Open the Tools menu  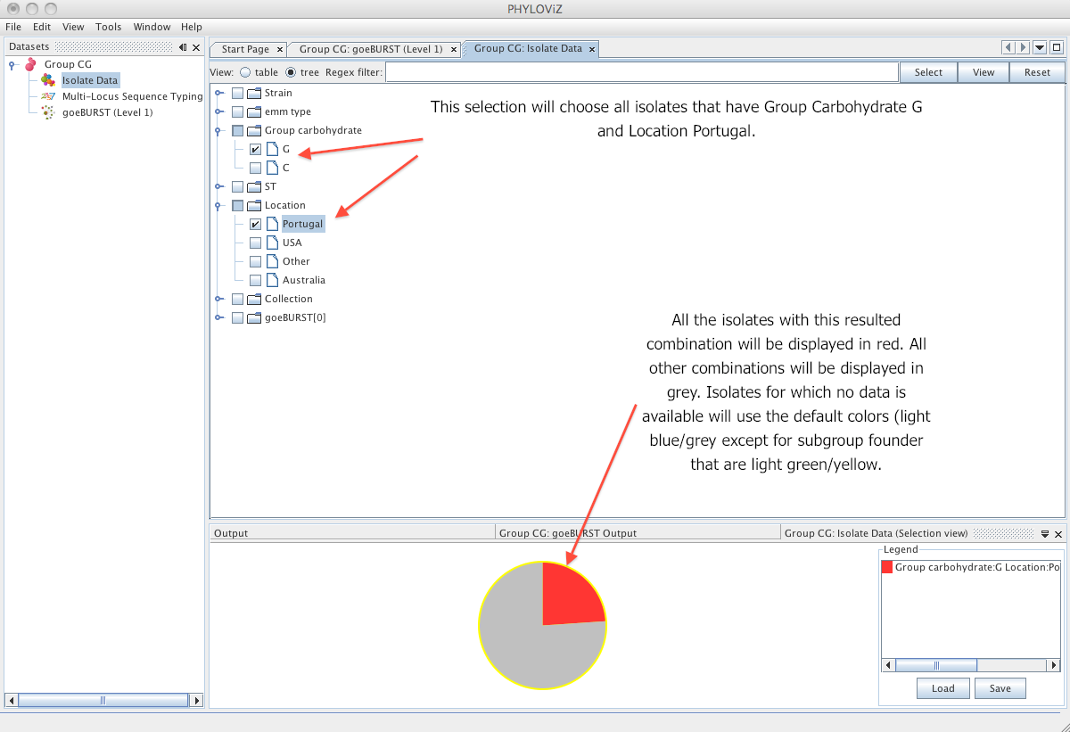[109, 27]
